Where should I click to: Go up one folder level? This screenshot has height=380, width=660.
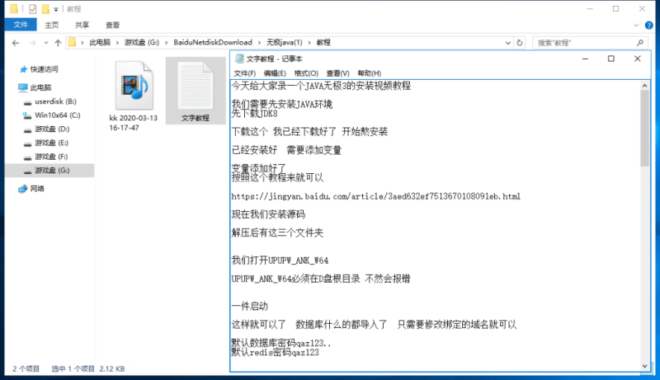click(58, 43)
